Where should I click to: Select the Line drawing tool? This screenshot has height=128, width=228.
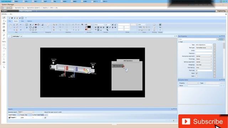pos(33,25)
